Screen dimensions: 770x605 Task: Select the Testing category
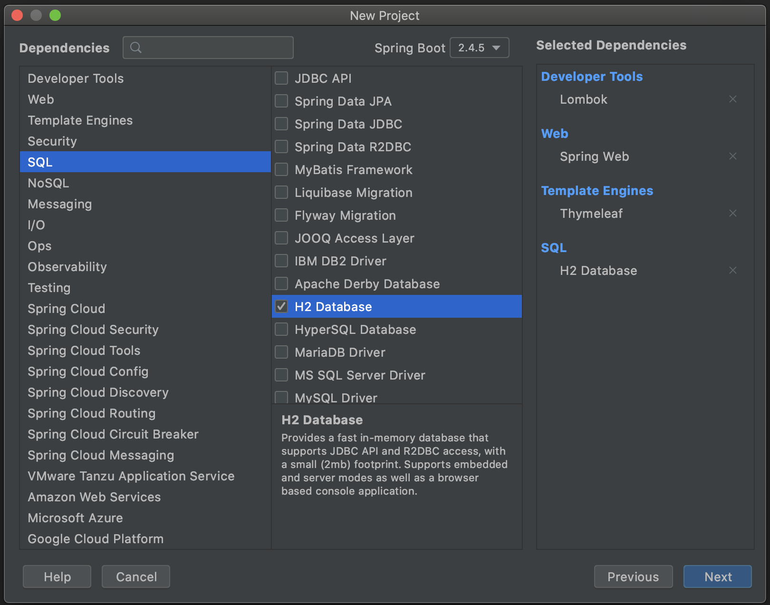point(145,288)
